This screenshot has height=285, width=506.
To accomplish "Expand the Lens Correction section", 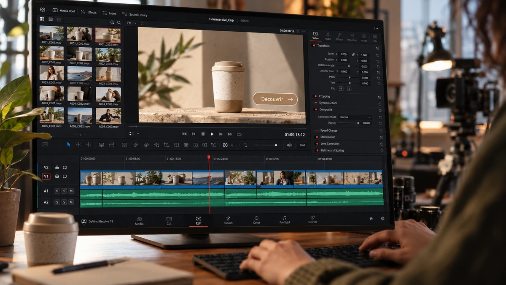I will pyautogui.click(x=330, y=144).
